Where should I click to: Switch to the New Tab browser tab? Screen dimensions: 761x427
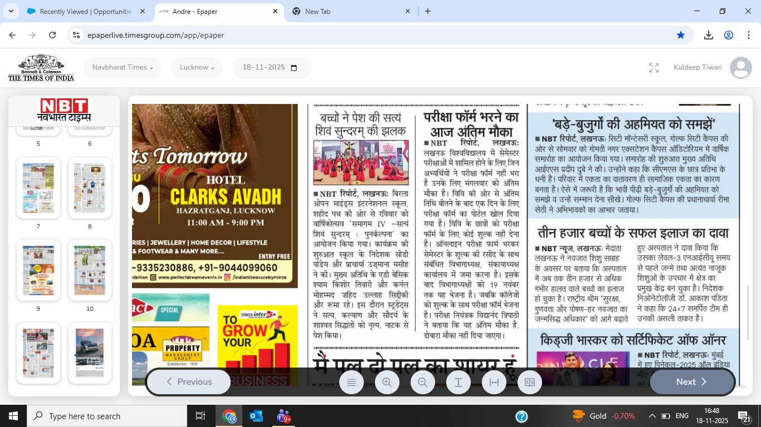350,11
